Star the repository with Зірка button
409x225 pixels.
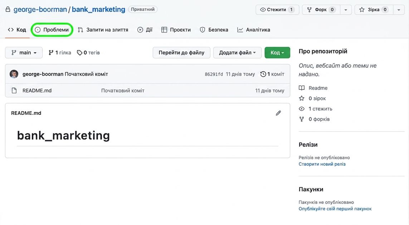pos(374,10)
